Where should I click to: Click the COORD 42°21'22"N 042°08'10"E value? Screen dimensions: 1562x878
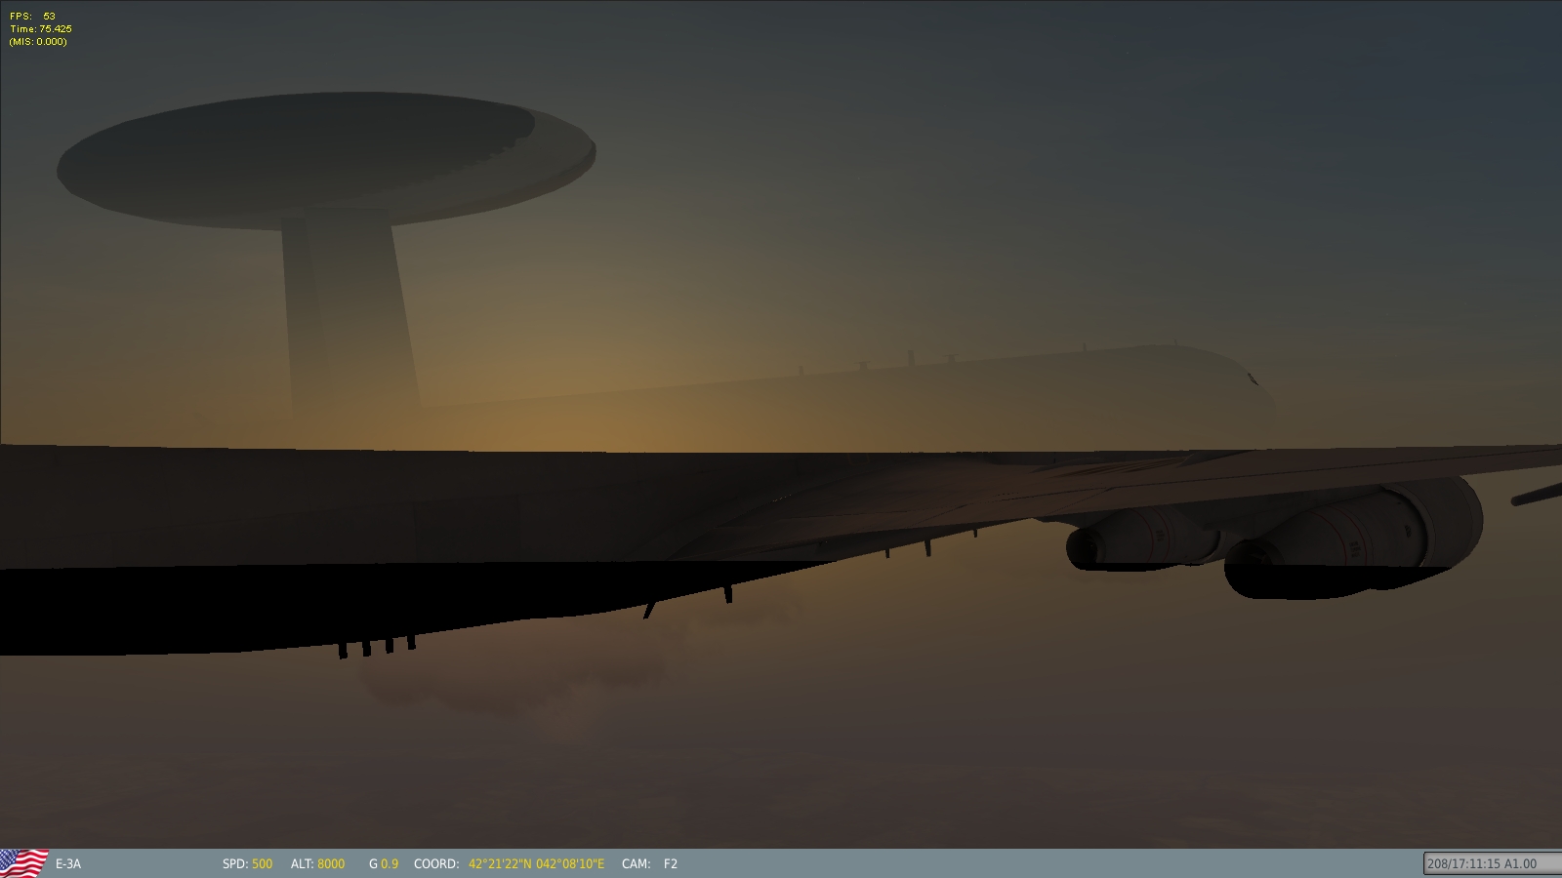(536, 864)
